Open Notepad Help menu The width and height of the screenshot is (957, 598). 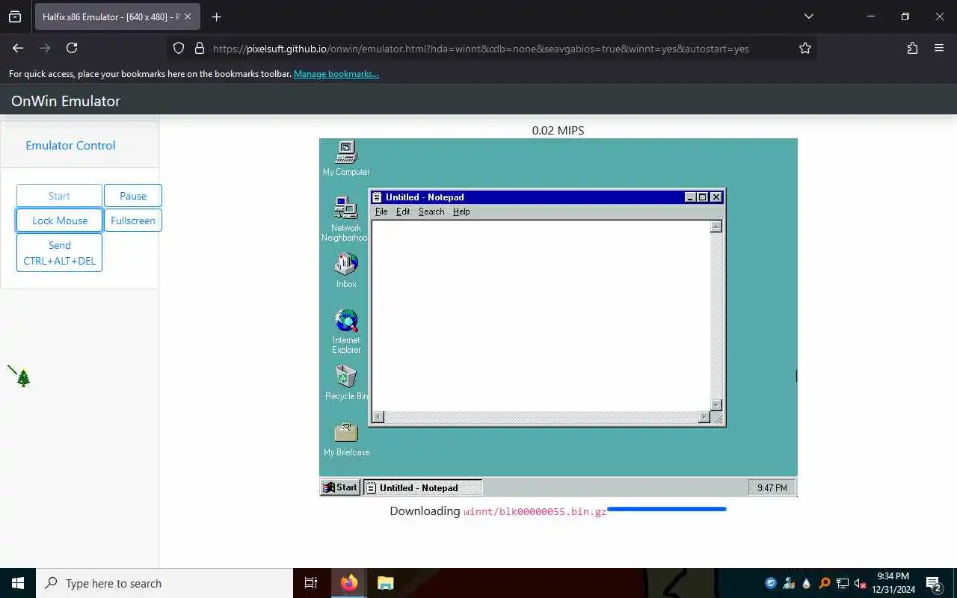point(461,212)
